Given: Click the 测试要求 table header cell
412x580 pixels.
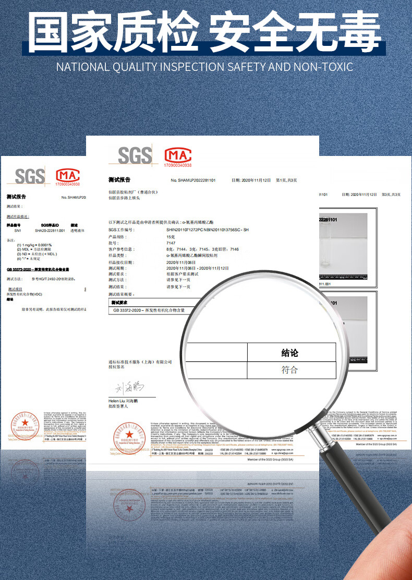Looking at the screenshot, I should coord(118,303).
